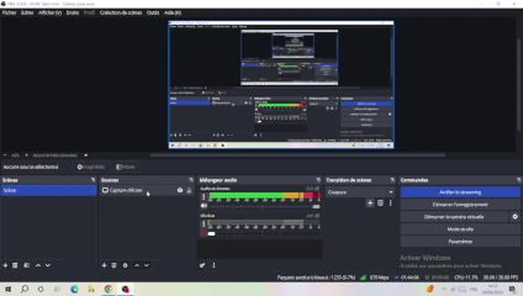Pop out the Sources dock icon
The image size is (523, 296).
point(191,180)
